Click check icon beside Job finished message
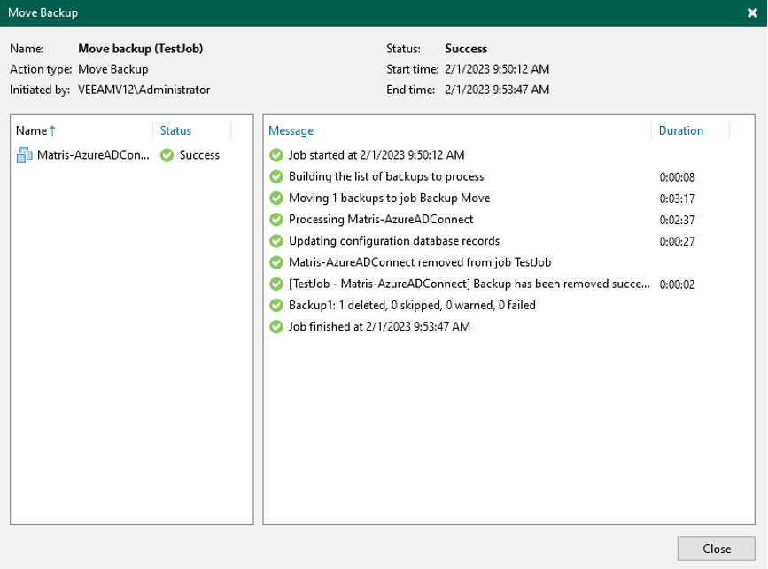The height and width of the screenshot is (569, 768). [276, 327]
